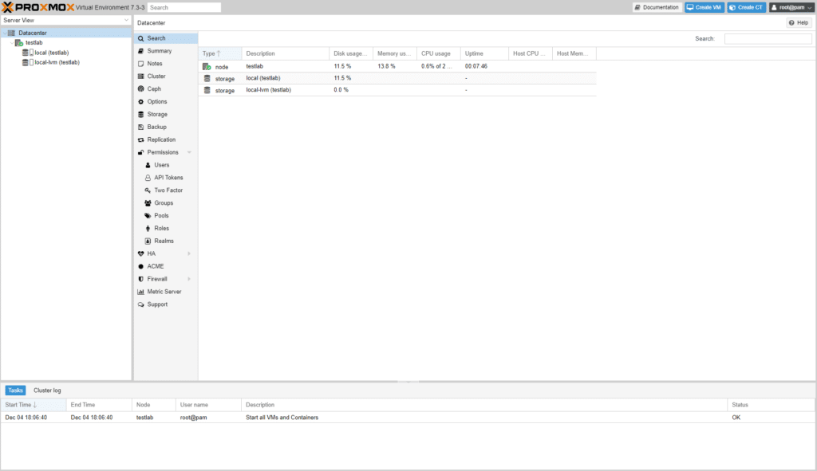Collapse the Datacenter tree node
The width and height of the screenshot is (817, 471).
(x=5, y=33)
